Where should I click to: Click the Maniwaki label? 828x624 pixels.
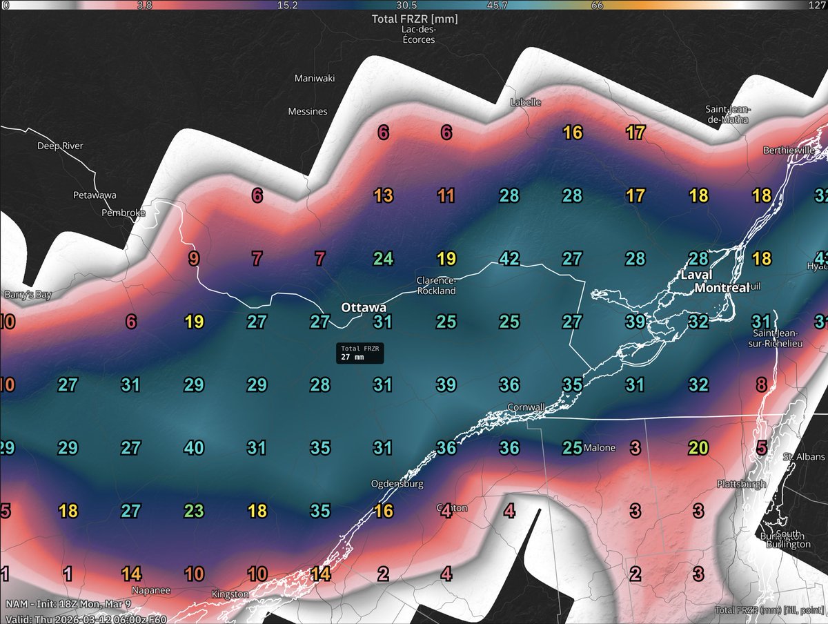pos(314,78)
